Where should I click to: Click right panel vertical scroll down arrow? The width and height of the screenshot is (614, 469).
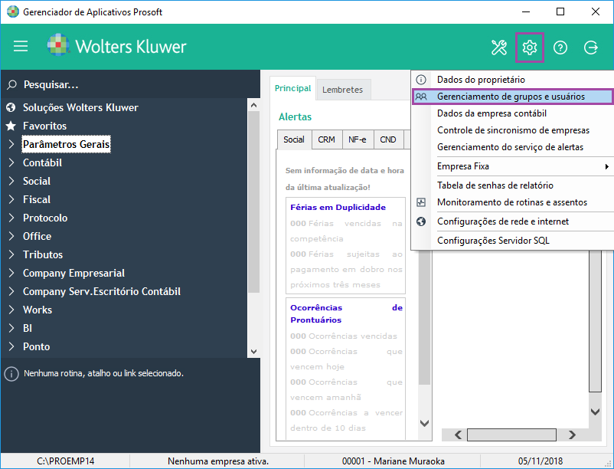(595, 412)
